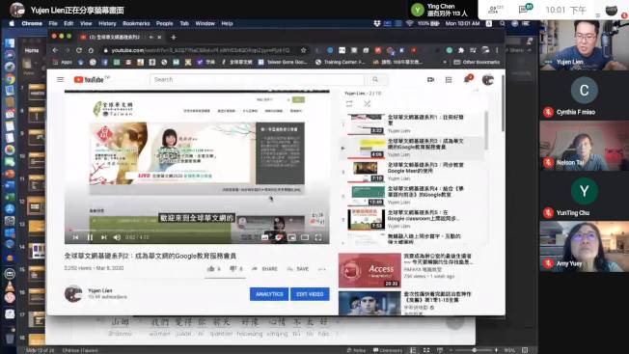Click the YouTube logo

tap(89, 80)
